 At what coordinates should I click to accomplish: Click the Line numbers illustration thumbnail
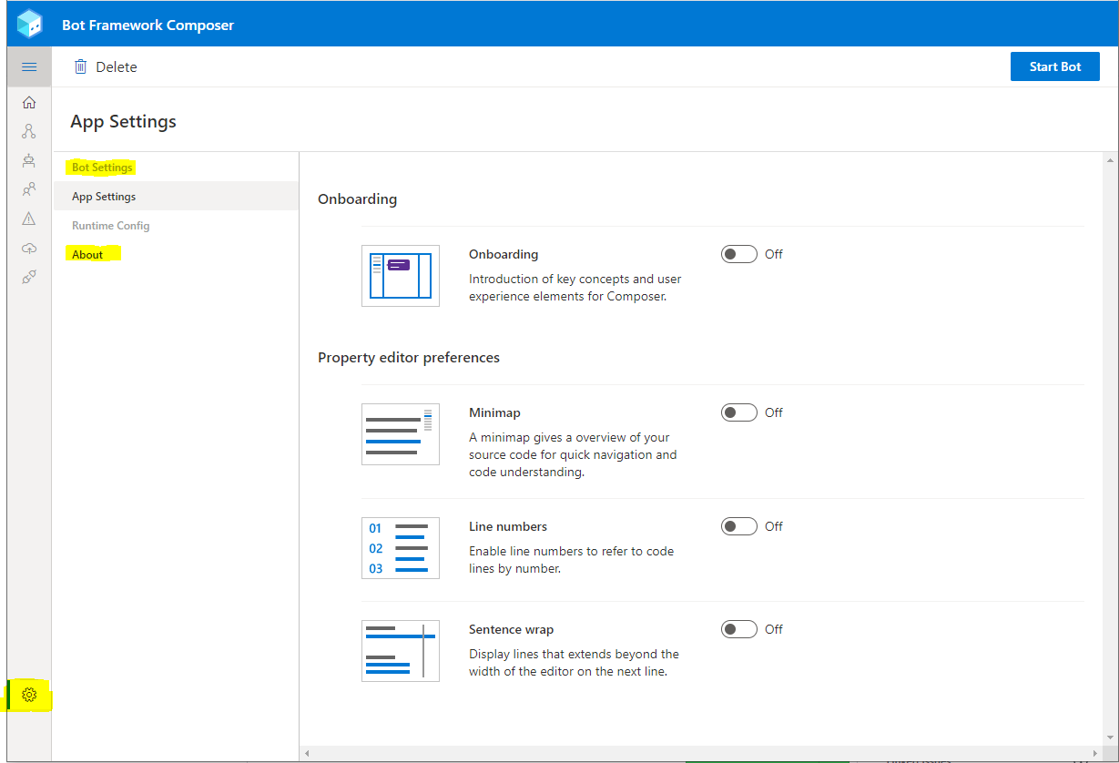click(x=401, y=548)
